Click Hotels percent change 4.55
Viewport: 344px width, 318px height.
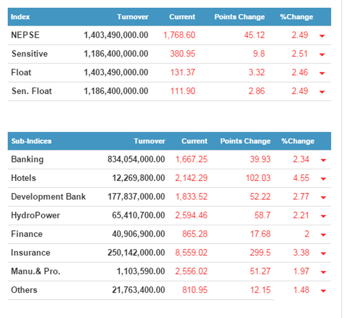[301, 178]
